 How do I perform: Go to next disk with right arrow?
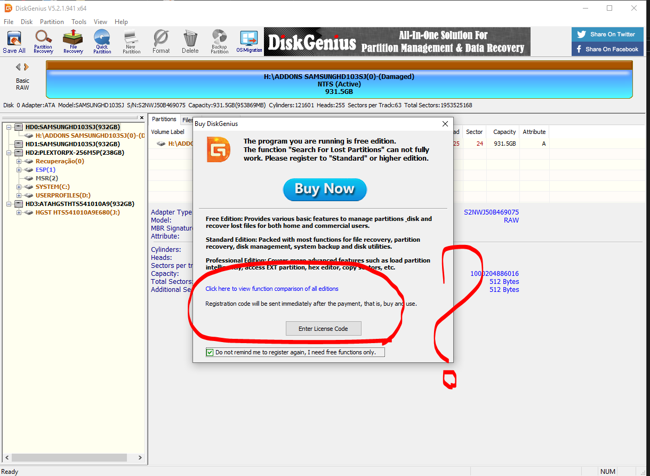point(26,67)
